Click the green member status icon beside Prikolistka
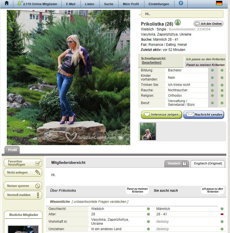Image resolution: width=230 pixels, height=233 pixels. [x=178, y=22]
